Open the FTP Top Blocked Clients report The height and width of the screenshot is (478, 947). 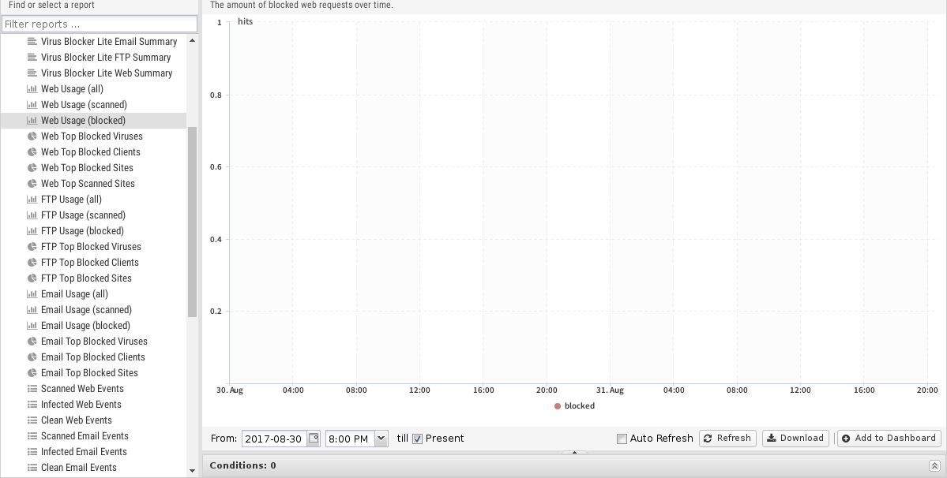94,262
